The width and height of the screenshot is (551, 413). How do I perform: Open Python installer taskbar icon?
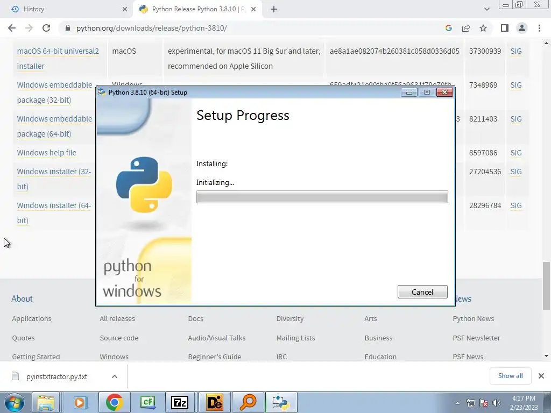tap(281, 402)
